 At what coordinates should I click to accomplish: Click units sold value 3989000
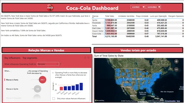pyautogui.click(x=131, y=34)
